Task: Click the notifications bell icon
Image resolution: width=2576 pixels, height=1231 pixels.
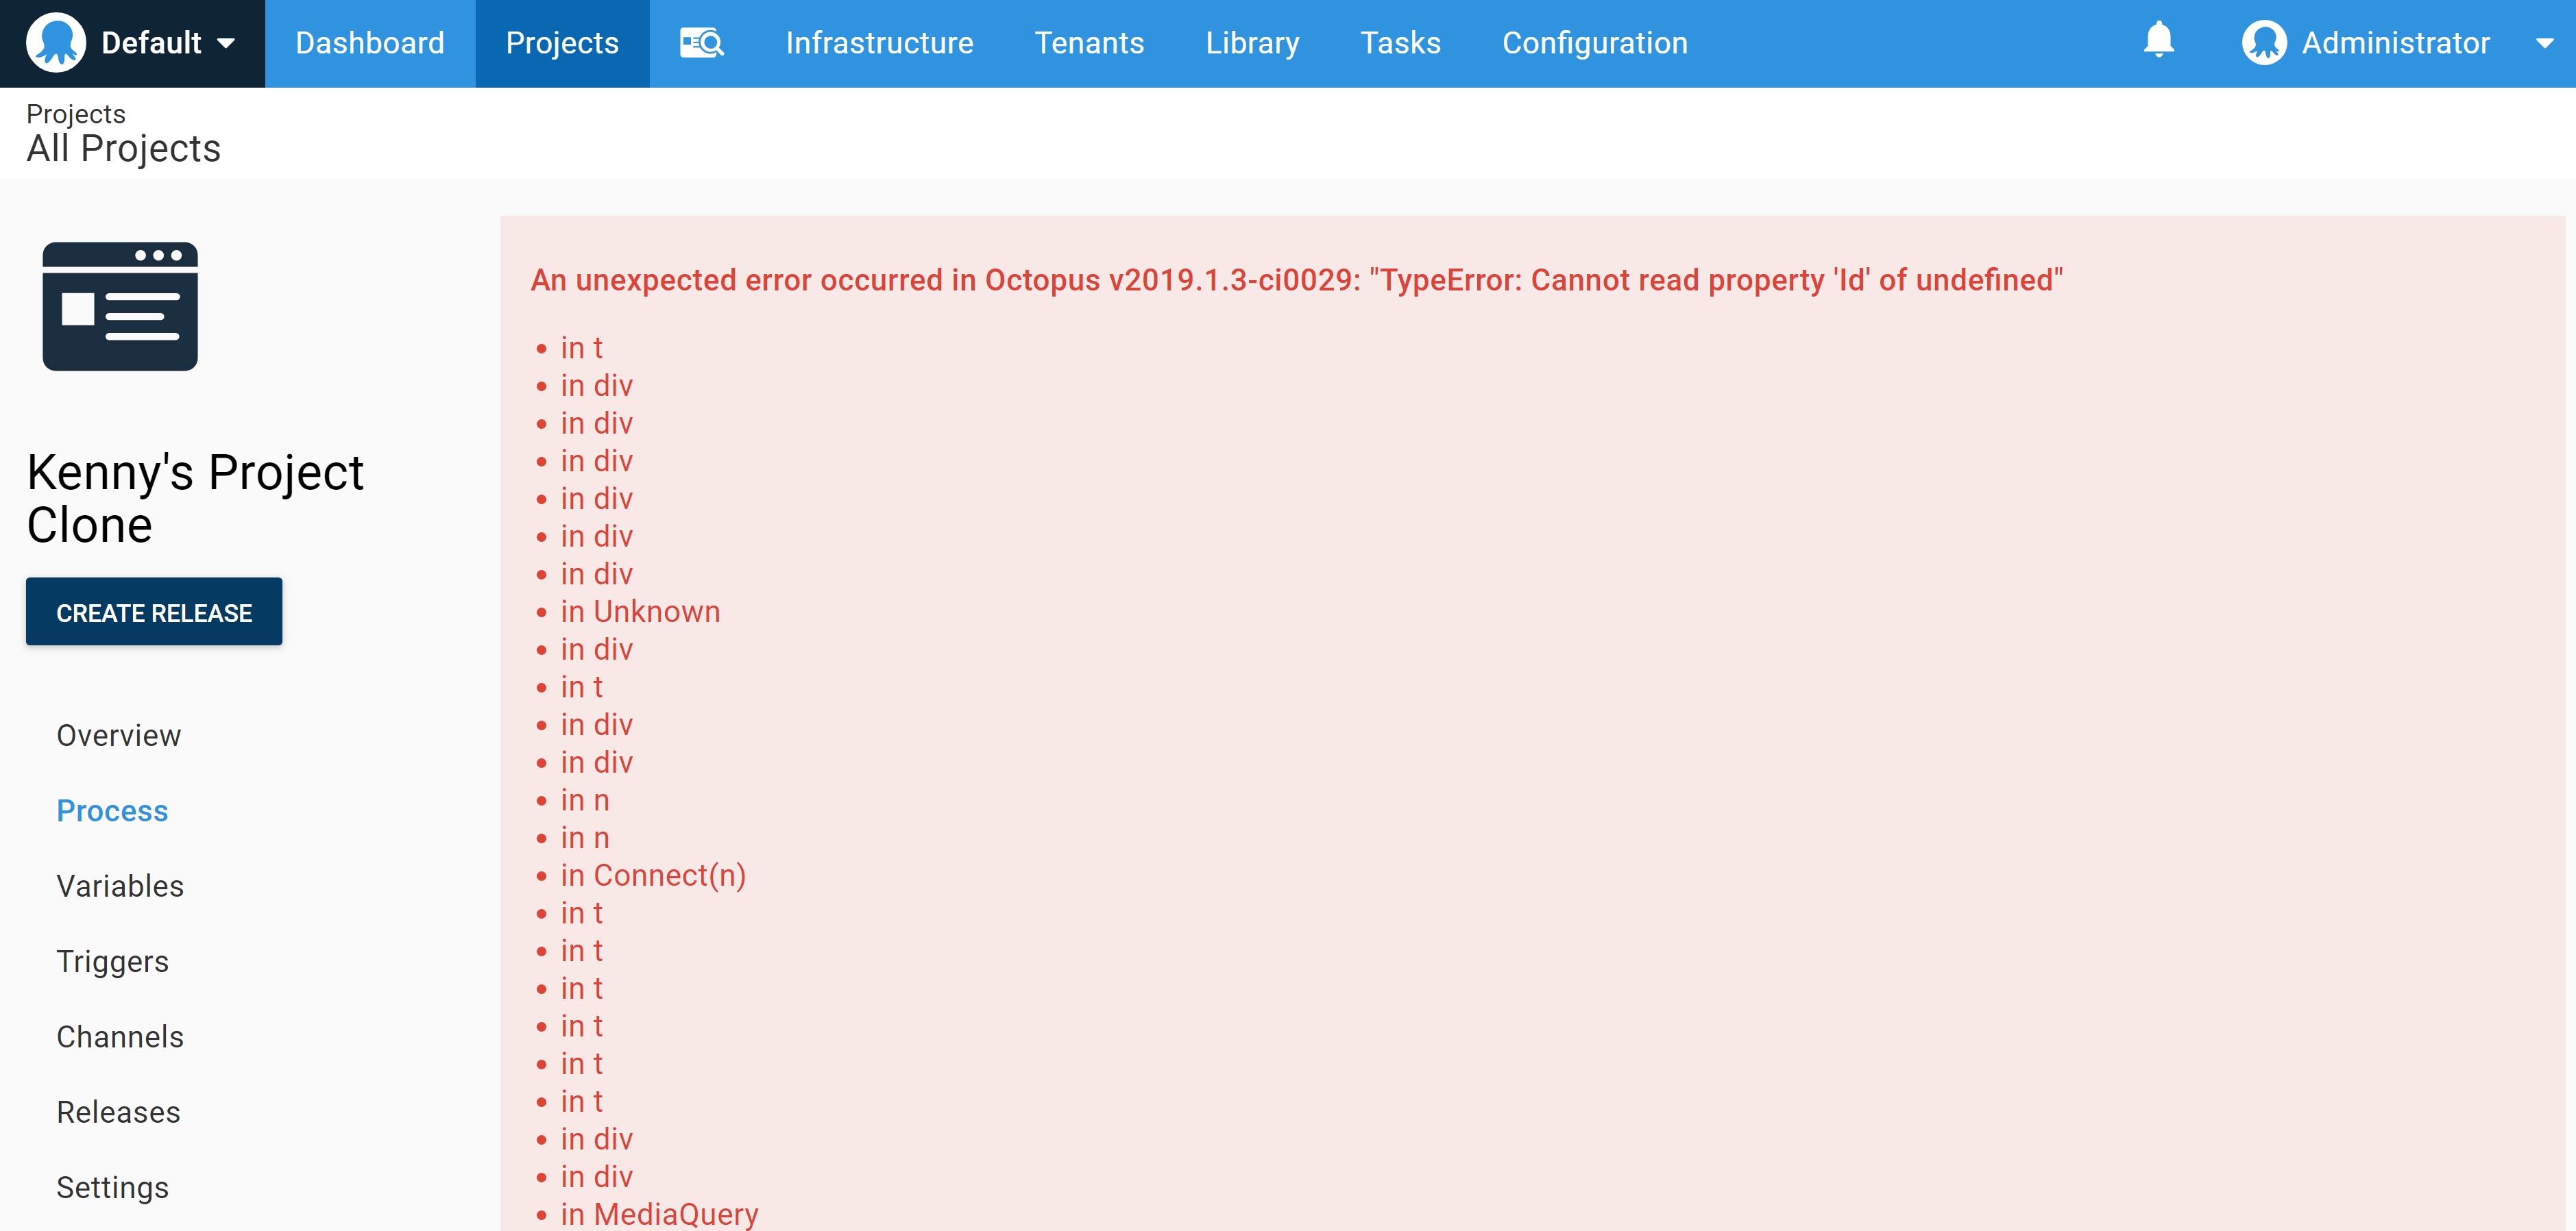Action: (2158, 41)
